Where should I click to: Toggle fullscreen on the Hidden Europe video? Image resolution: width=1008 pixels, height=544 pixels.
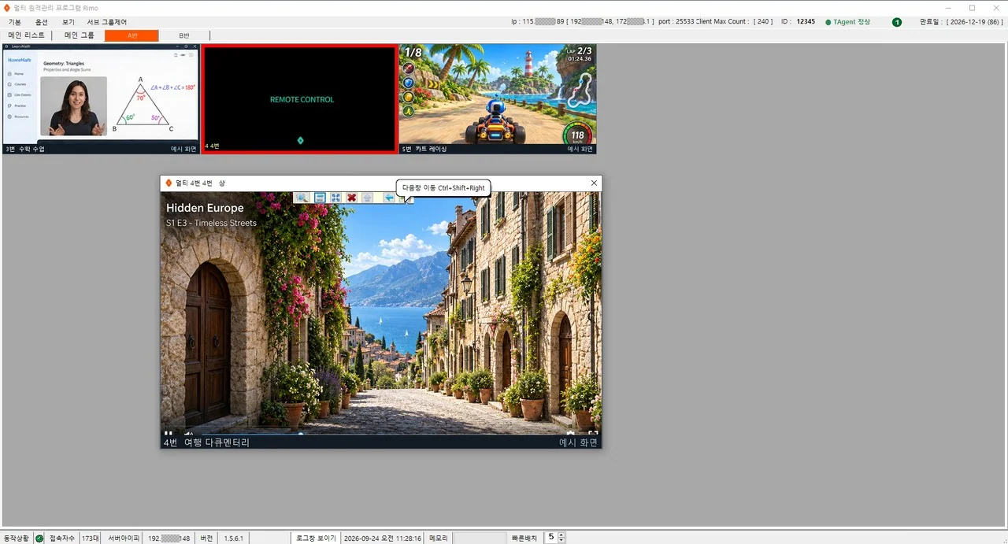click(x=593, y=433)
